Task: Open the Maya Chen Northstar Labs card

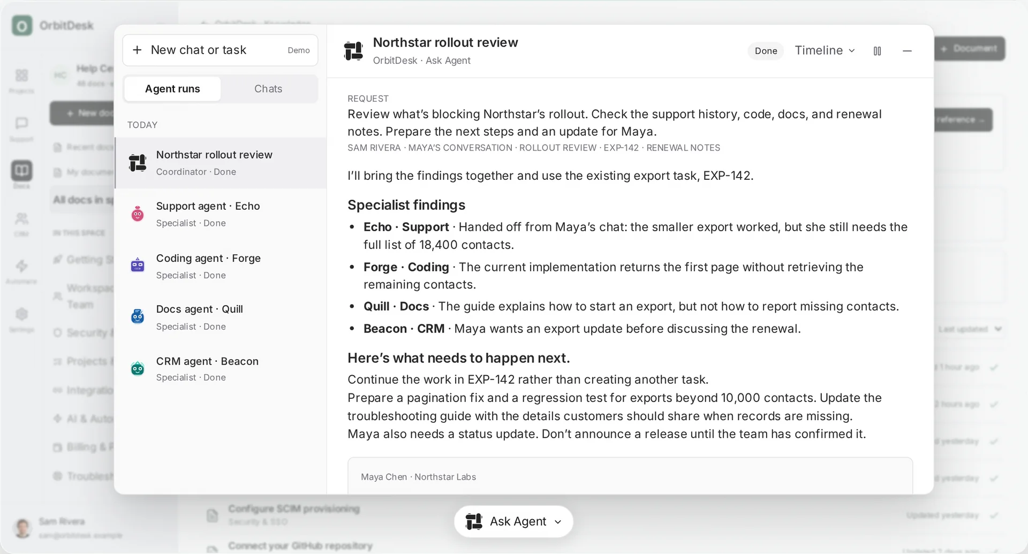Action: [630, 475]
